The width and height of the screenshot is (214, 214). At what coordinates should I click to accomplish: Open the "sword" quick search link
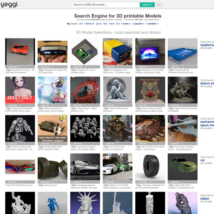(x=74, y=24)
